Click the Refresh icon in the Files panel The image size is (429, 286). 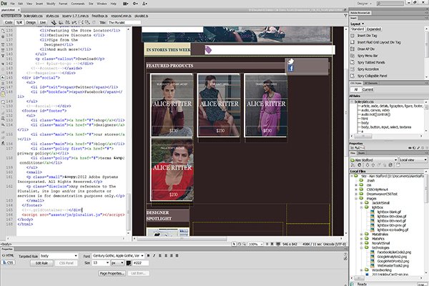coord(359,165)
